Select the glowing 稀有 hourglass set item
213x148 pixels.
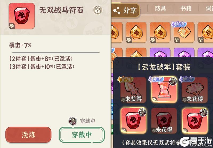[x=164, y=90]
